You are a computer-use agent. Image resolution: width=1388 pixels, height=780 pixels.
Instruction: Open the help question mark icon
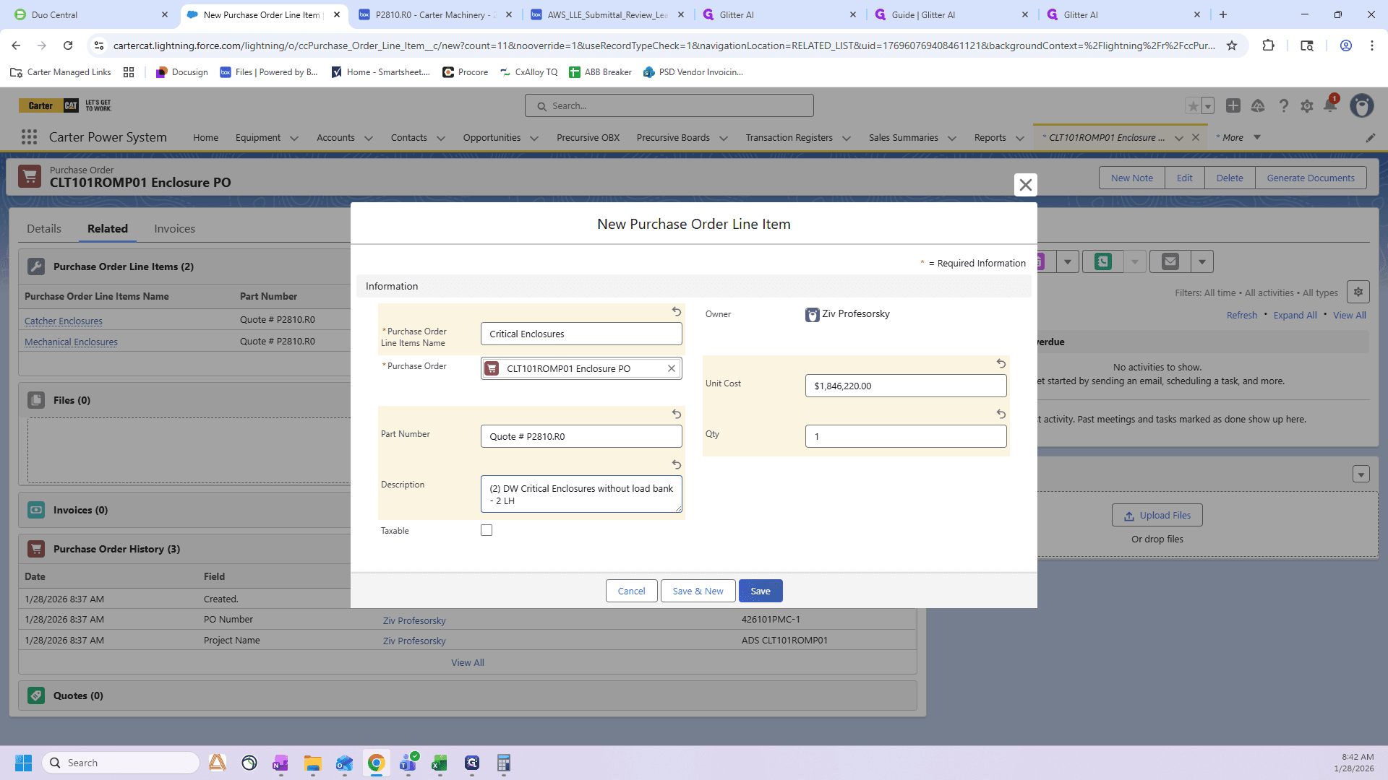tap(1283, 106)
